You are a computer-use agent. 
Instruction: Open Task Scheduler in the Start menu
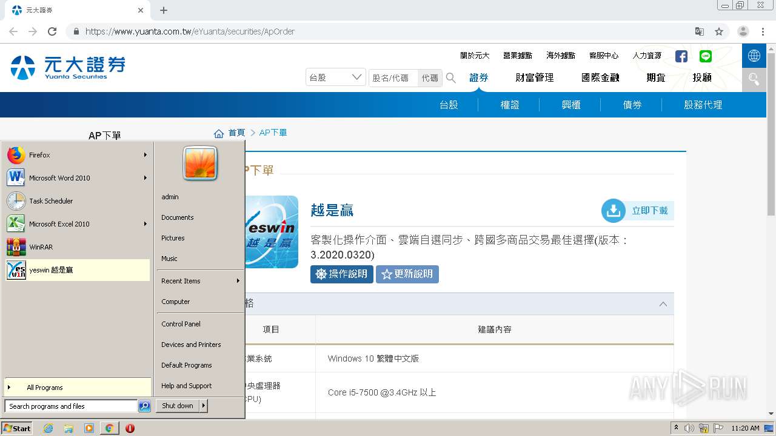78,201
